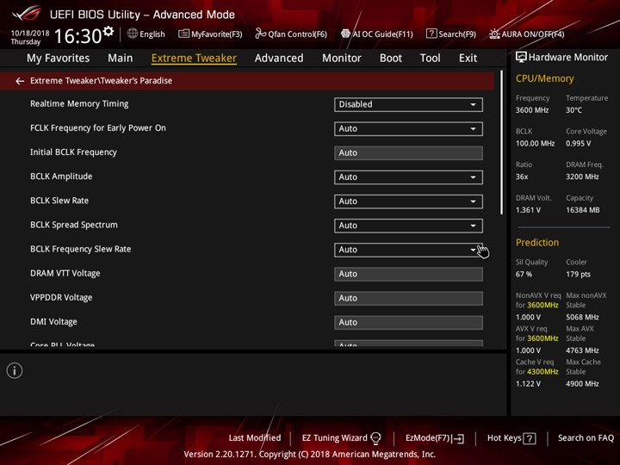Click the date 10/18/2018
Image resolution: width=620 pixels, height=465 pixels.
(x=30, y=34)
